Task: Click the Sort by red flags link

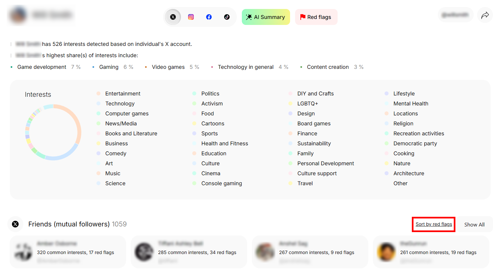Action: 433,224
